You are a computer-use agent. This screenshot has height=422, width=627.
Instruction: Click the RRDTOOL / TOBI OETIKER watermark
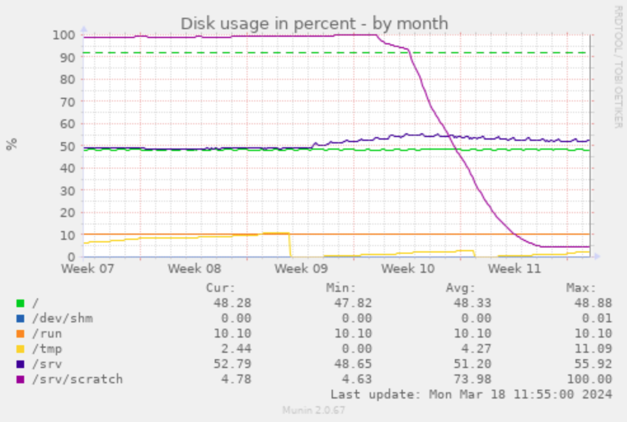617,67
